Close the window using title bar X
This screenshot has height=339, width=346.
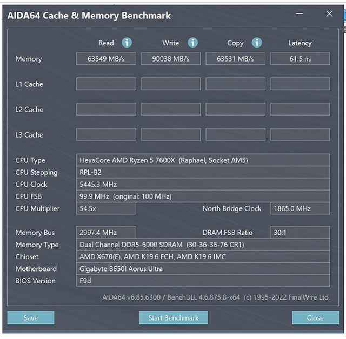pyautogui.click(x=330, y=14)
